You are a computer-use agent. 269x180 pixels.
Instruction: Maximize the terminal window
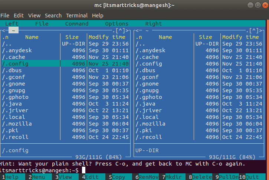pos(257,5)
